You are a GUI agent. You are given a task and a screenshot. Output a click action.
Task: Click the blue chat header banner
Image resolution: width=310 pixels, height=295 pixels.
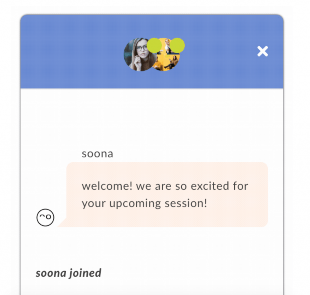tap(76, 51)
